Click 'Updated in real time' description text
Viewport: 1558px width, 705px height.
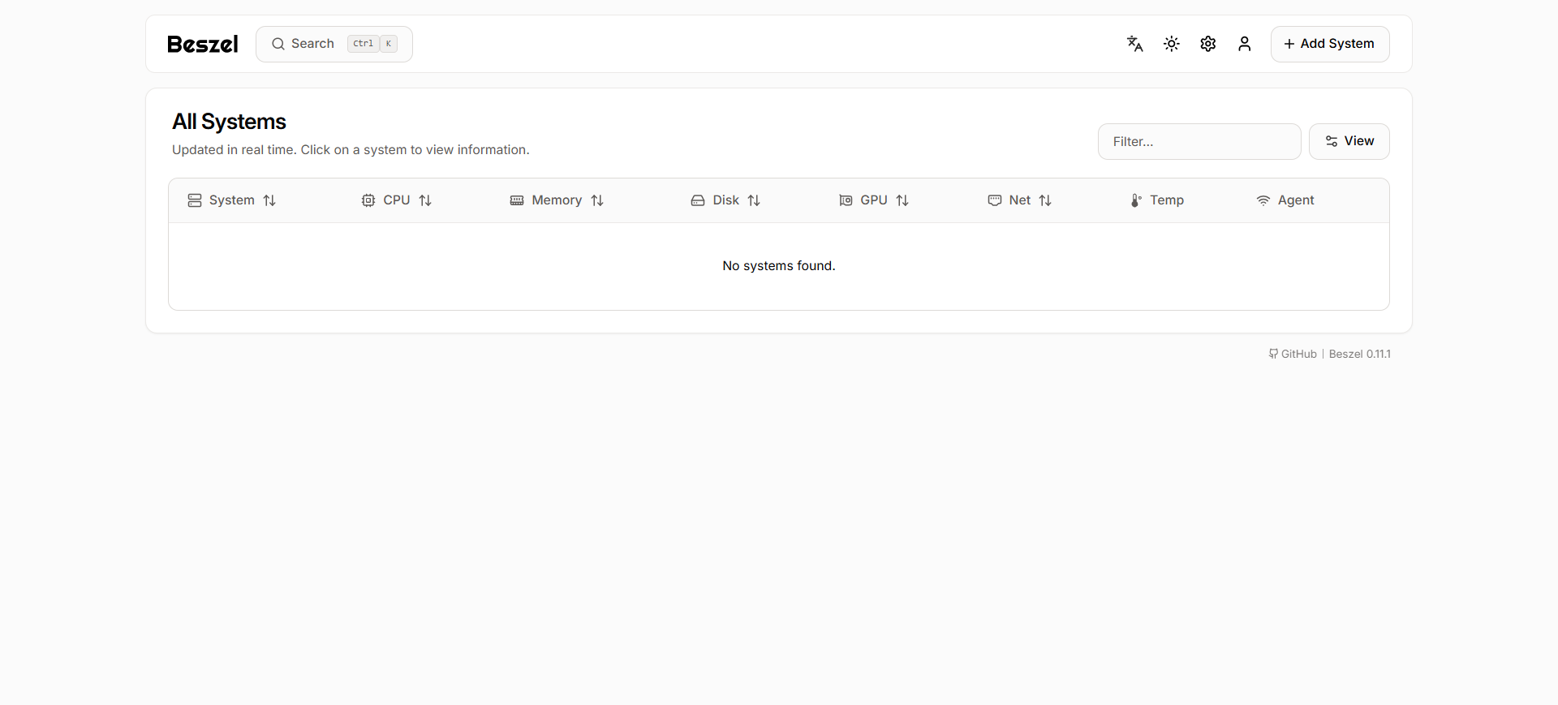coord(351,150)
